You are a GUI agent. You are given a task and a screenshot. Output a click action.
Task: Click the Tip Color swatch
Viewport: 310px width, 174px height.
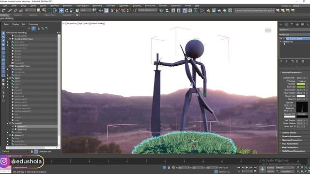(x=301, y=84)
